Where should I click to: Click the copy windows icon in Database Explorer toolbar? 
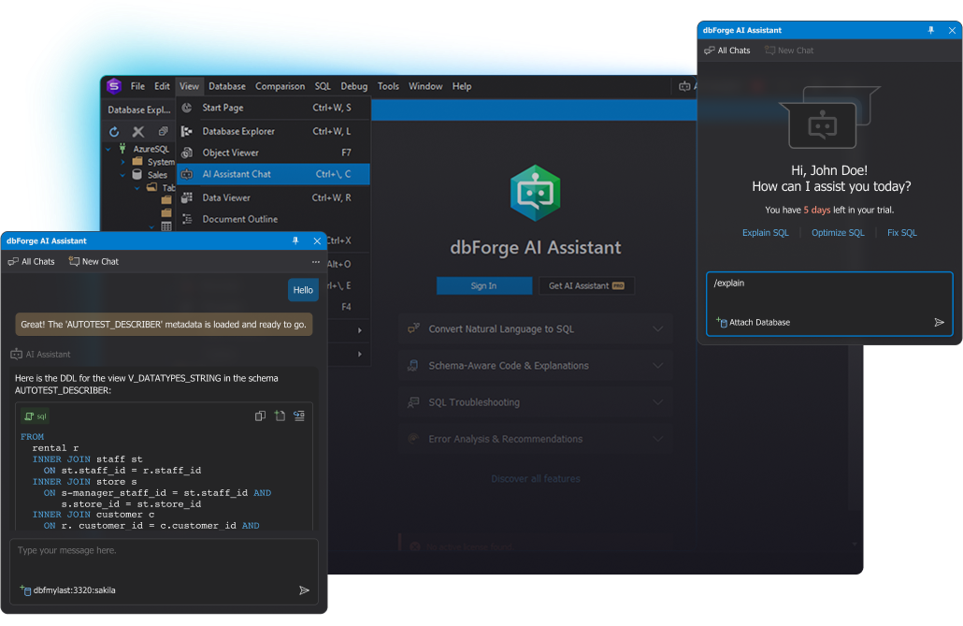click(163, 132)
